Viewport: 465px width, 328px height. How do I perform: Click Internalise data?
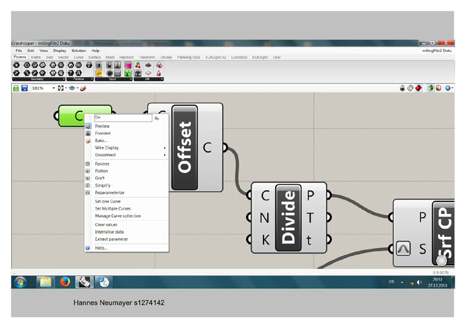pos(126,232)
